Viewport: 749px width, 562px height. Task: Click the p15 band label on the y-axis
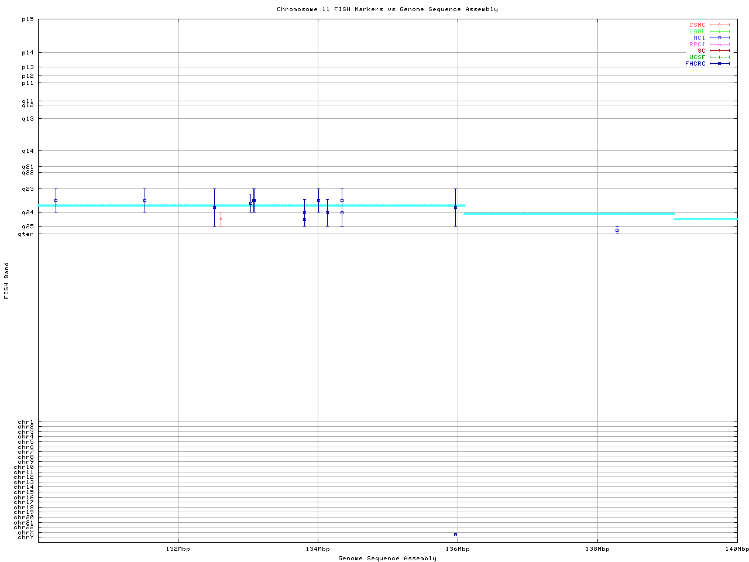coord(28,19)
